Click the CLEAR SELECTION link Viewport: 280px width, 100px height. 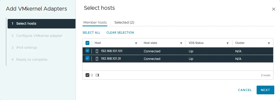click(120, 33)
